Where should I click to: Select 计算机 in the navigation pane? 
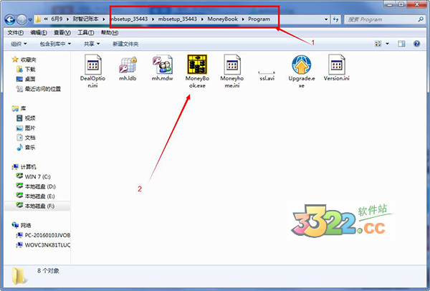pyautogui.click(x=28, y=167)
